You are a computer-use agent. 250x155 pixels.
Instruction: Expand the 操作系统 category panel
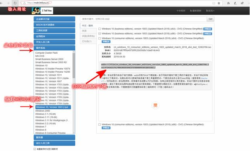(x=55, y=48)
